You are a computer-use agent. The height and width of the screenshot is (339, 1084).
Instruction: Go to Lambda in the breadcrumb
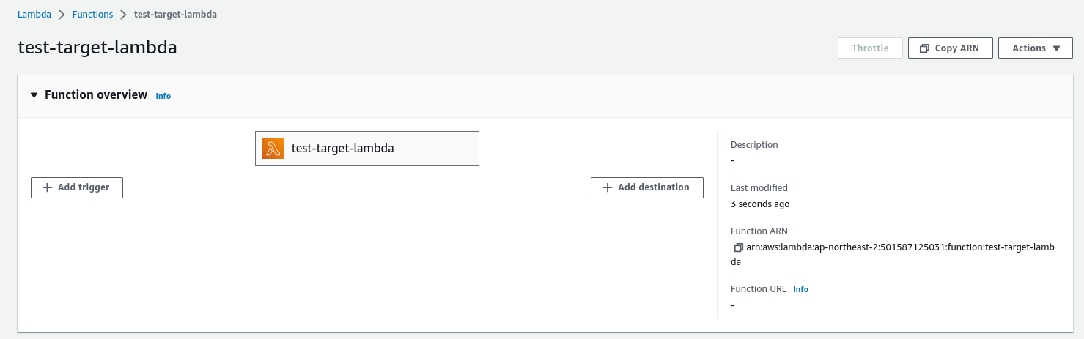click(34, 14)
